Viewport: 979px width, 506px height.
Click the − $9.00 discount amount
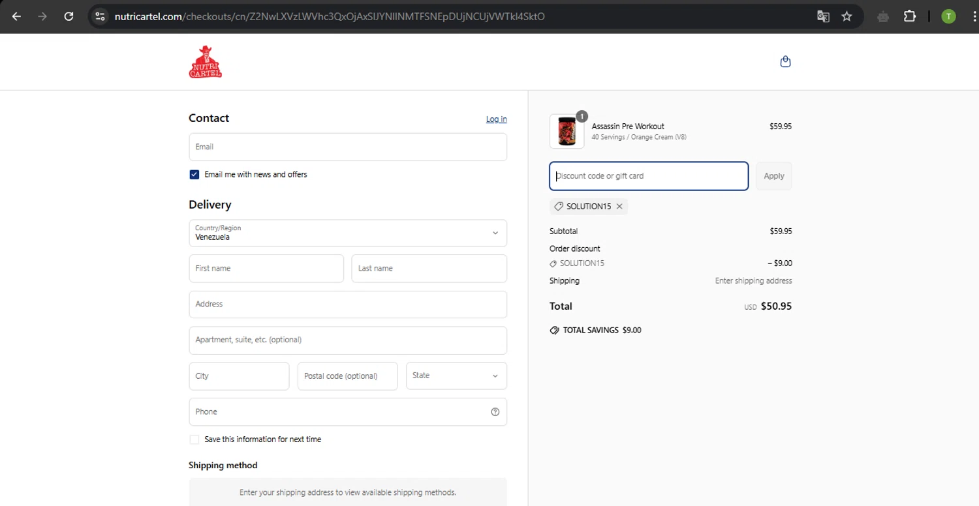tap(780, 263)
